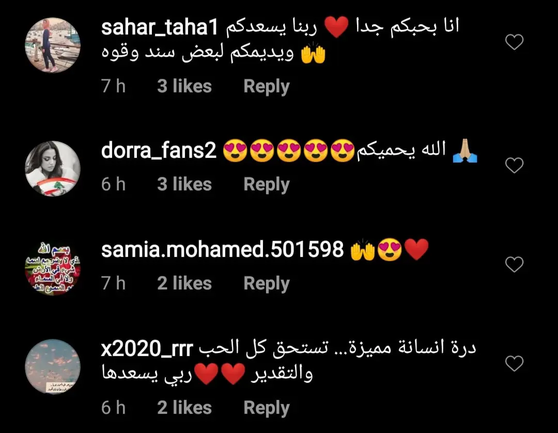Image resolution: width=558 pixels, height=433 pixels.
Task: Open sahar_taha1's profile picture
Action: (x=53, y=45)
